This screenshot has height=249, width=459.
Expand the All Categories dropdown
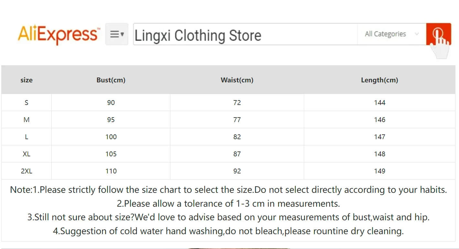[391, 34]
